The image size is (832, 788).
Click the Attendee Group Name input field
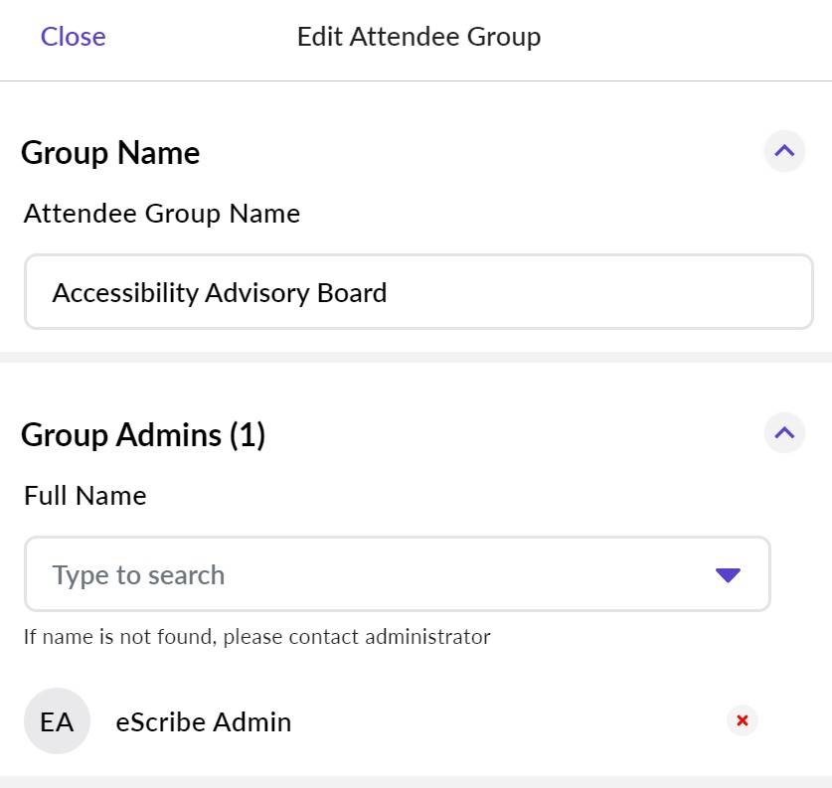(417, 291)
